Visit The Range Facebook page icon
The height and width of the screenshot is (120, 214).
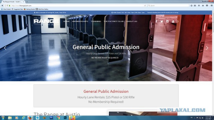tap(156, 21)
